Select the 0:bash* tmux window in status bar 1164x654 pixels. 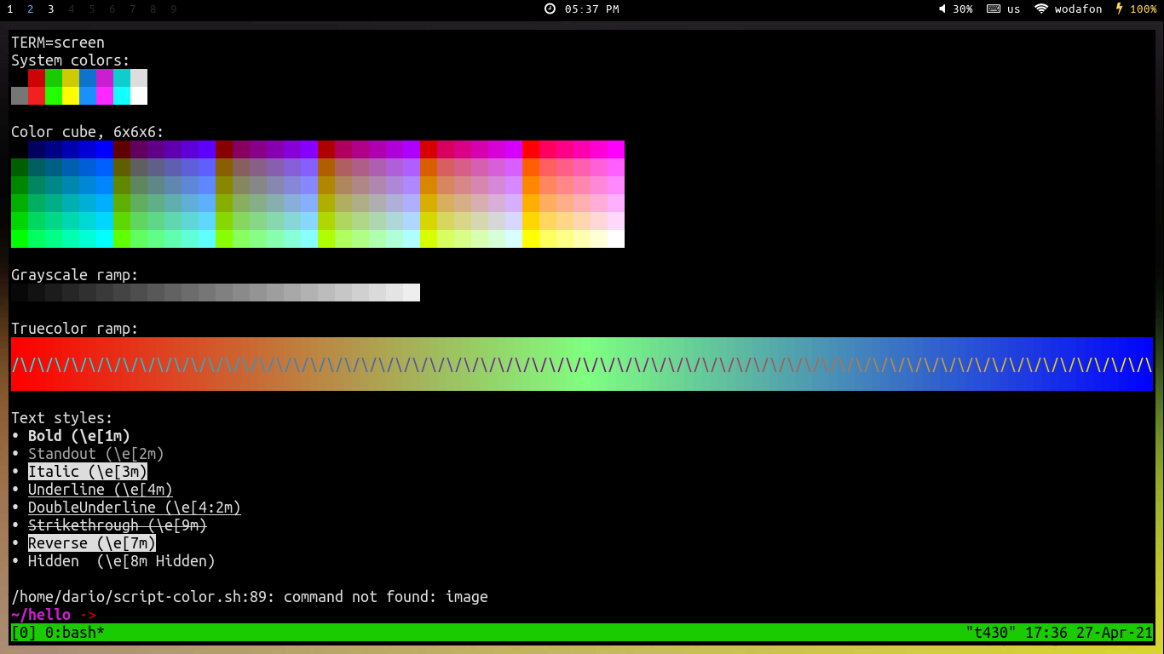point(75,633)
